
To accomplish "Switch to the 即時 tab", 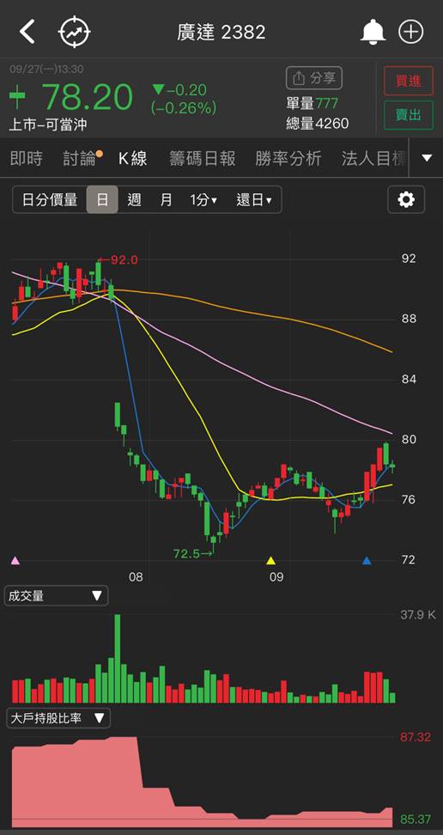I will (27, 158).
